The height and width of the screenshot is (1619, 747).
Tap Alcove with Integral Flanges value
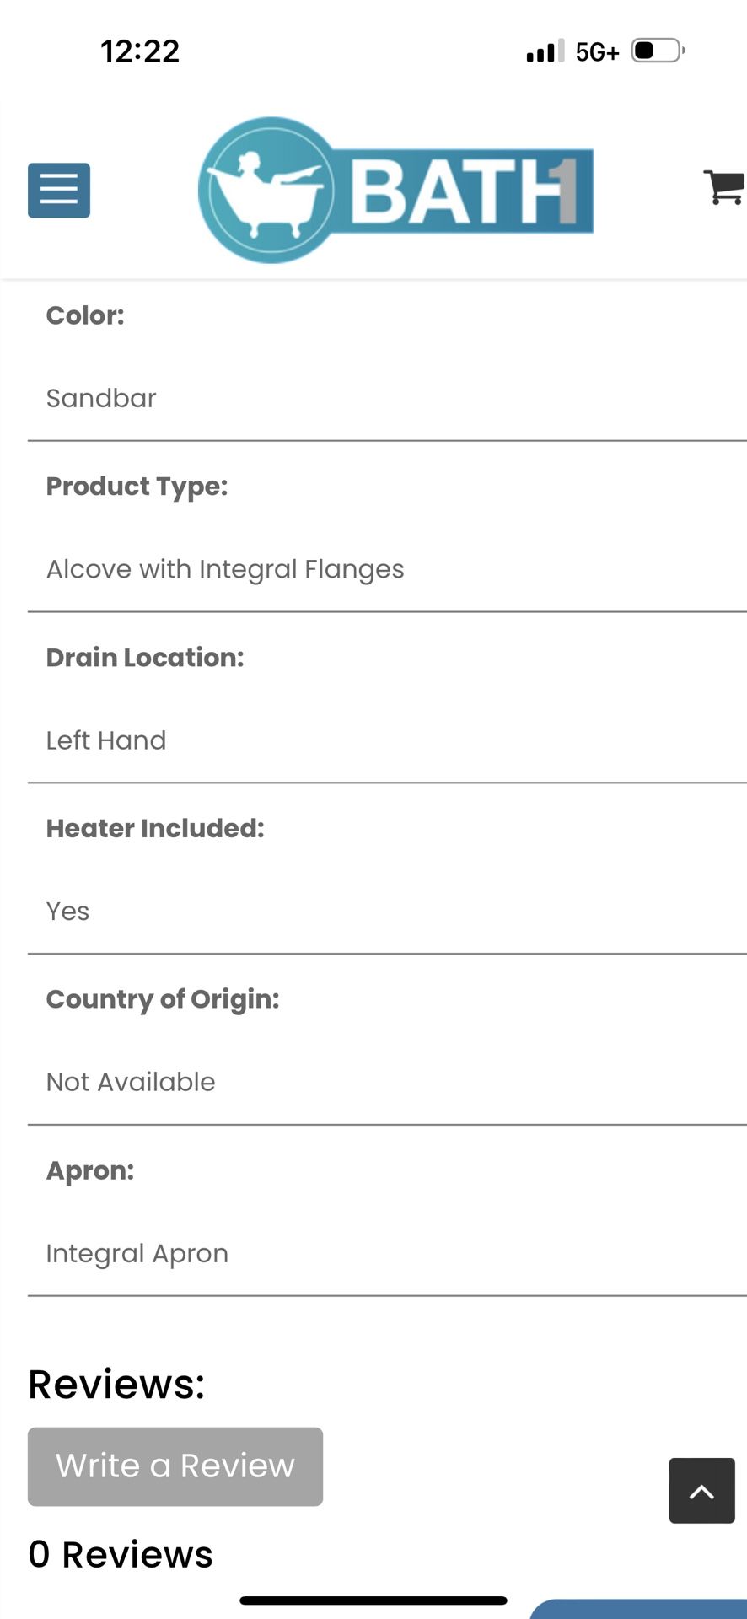[x=225, y=569]
